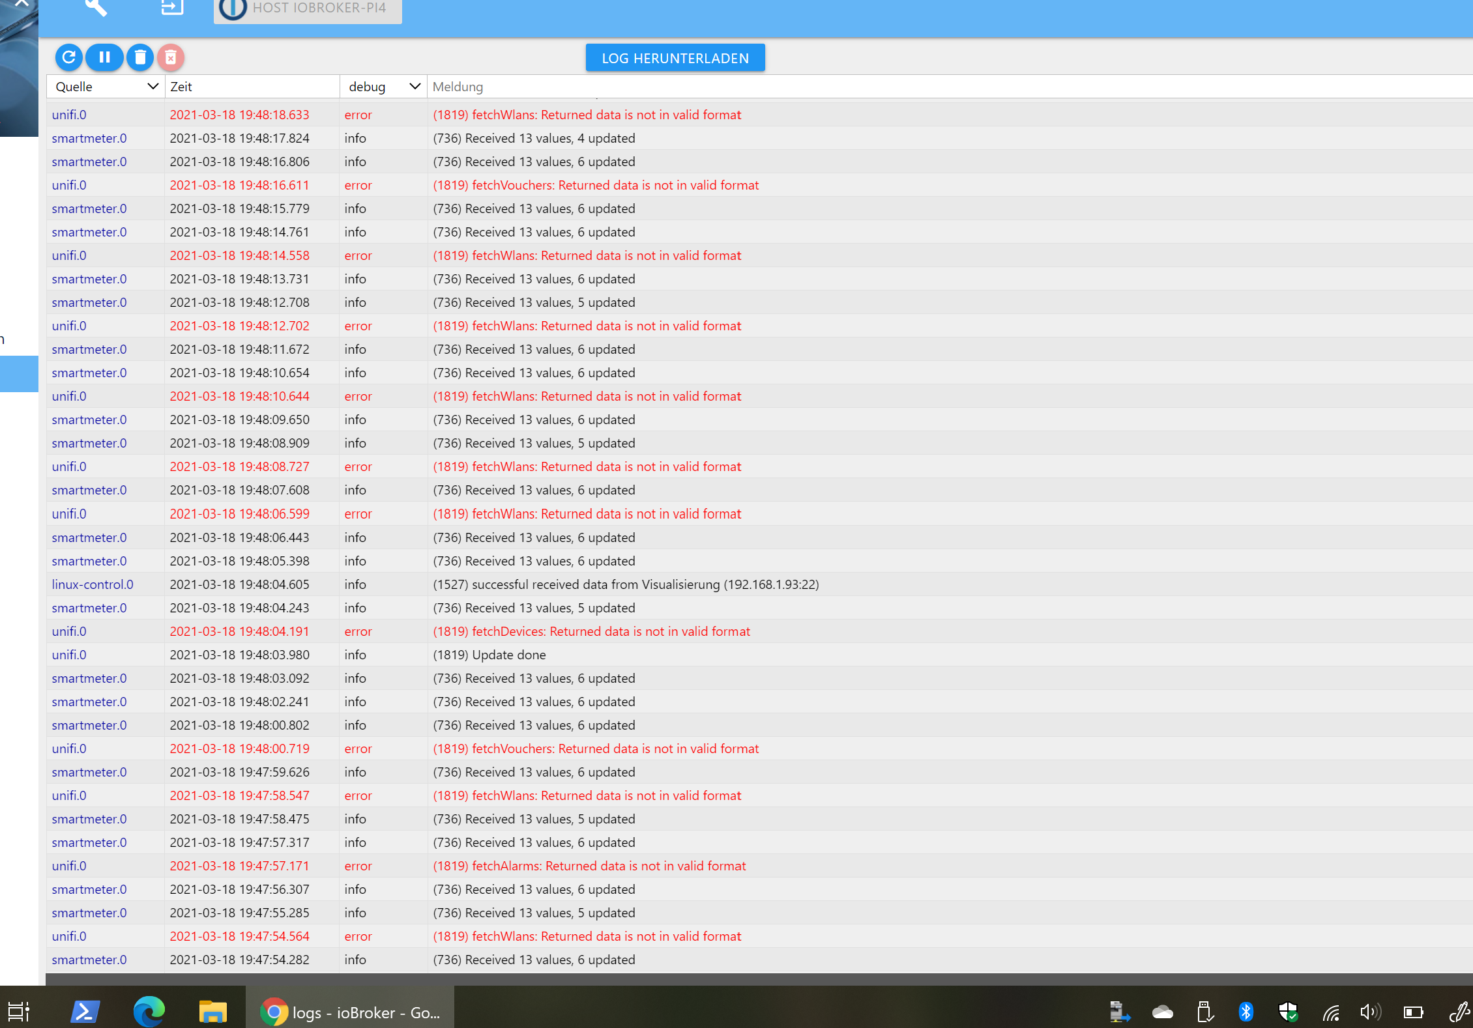Viewport: 1473px width, 1028px height.
Task: Open the debug log level dropdown
Action: click(x=383, y=87)
